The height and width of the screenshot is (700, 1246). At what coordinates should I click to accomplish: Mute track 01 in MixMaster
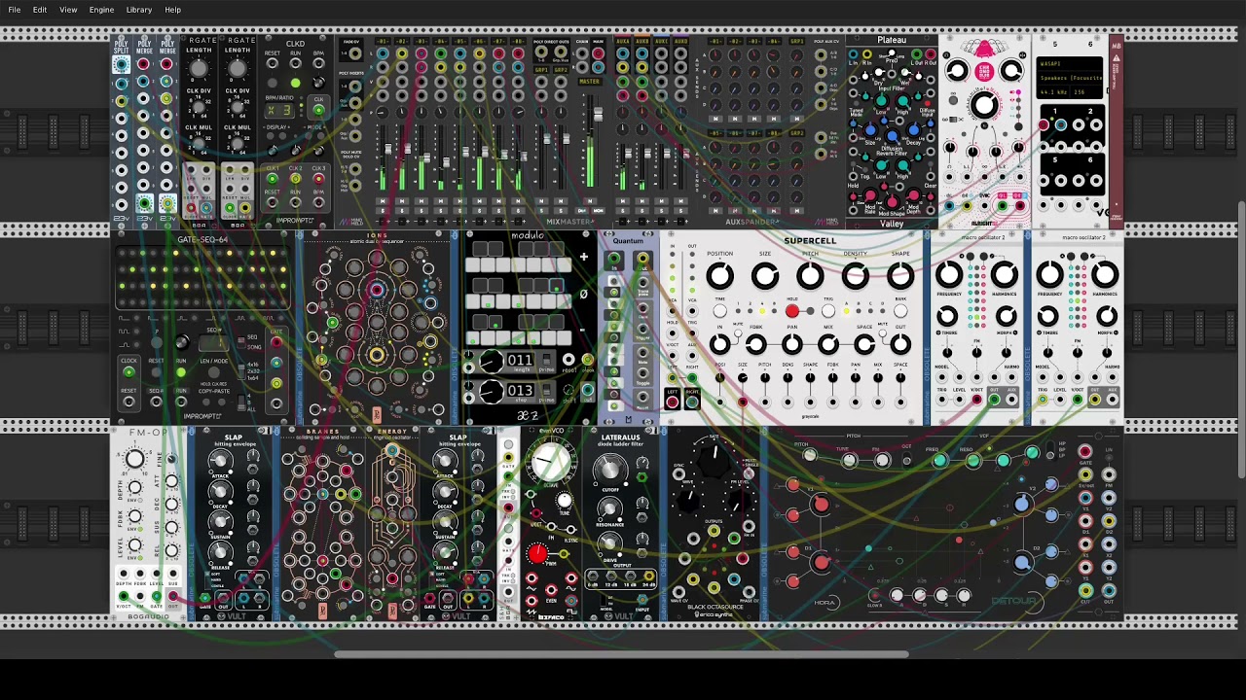tap(383, 201)
